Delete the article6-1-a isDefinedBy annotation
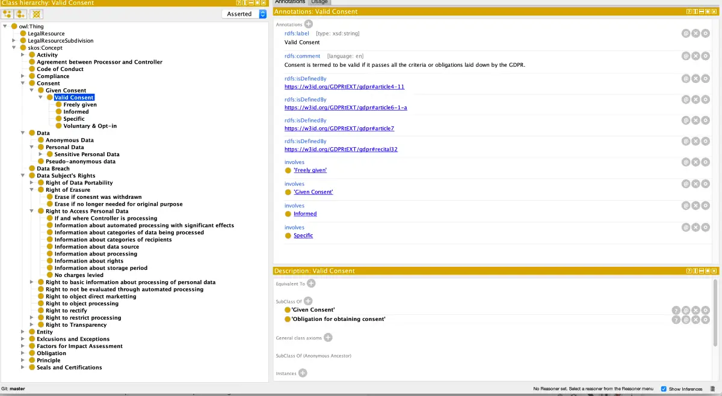 (696, 99)
